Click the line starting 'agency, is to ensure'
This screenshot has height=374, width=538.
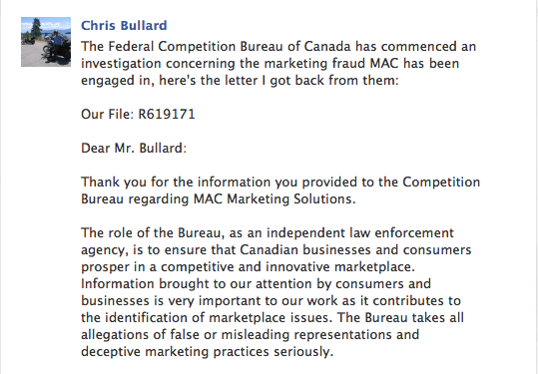point(276,250)
